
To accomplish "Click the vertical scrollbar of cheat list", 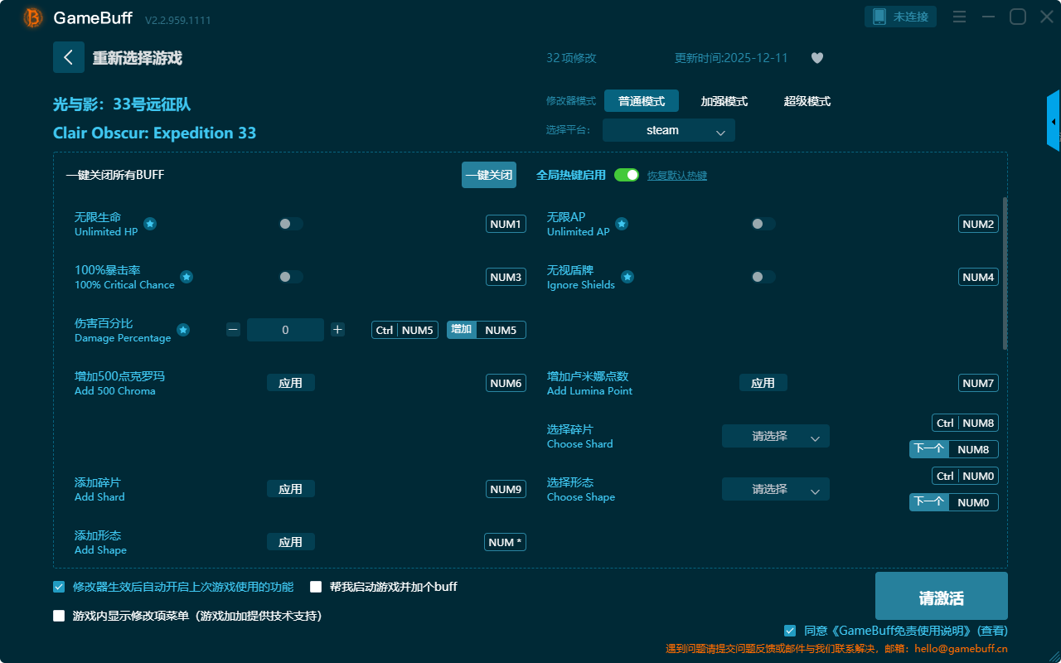I will [1005, 273].
